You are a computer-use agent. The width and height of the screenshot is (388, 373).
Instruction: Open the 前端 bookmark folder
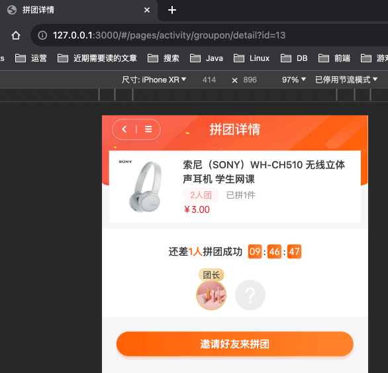334,58
